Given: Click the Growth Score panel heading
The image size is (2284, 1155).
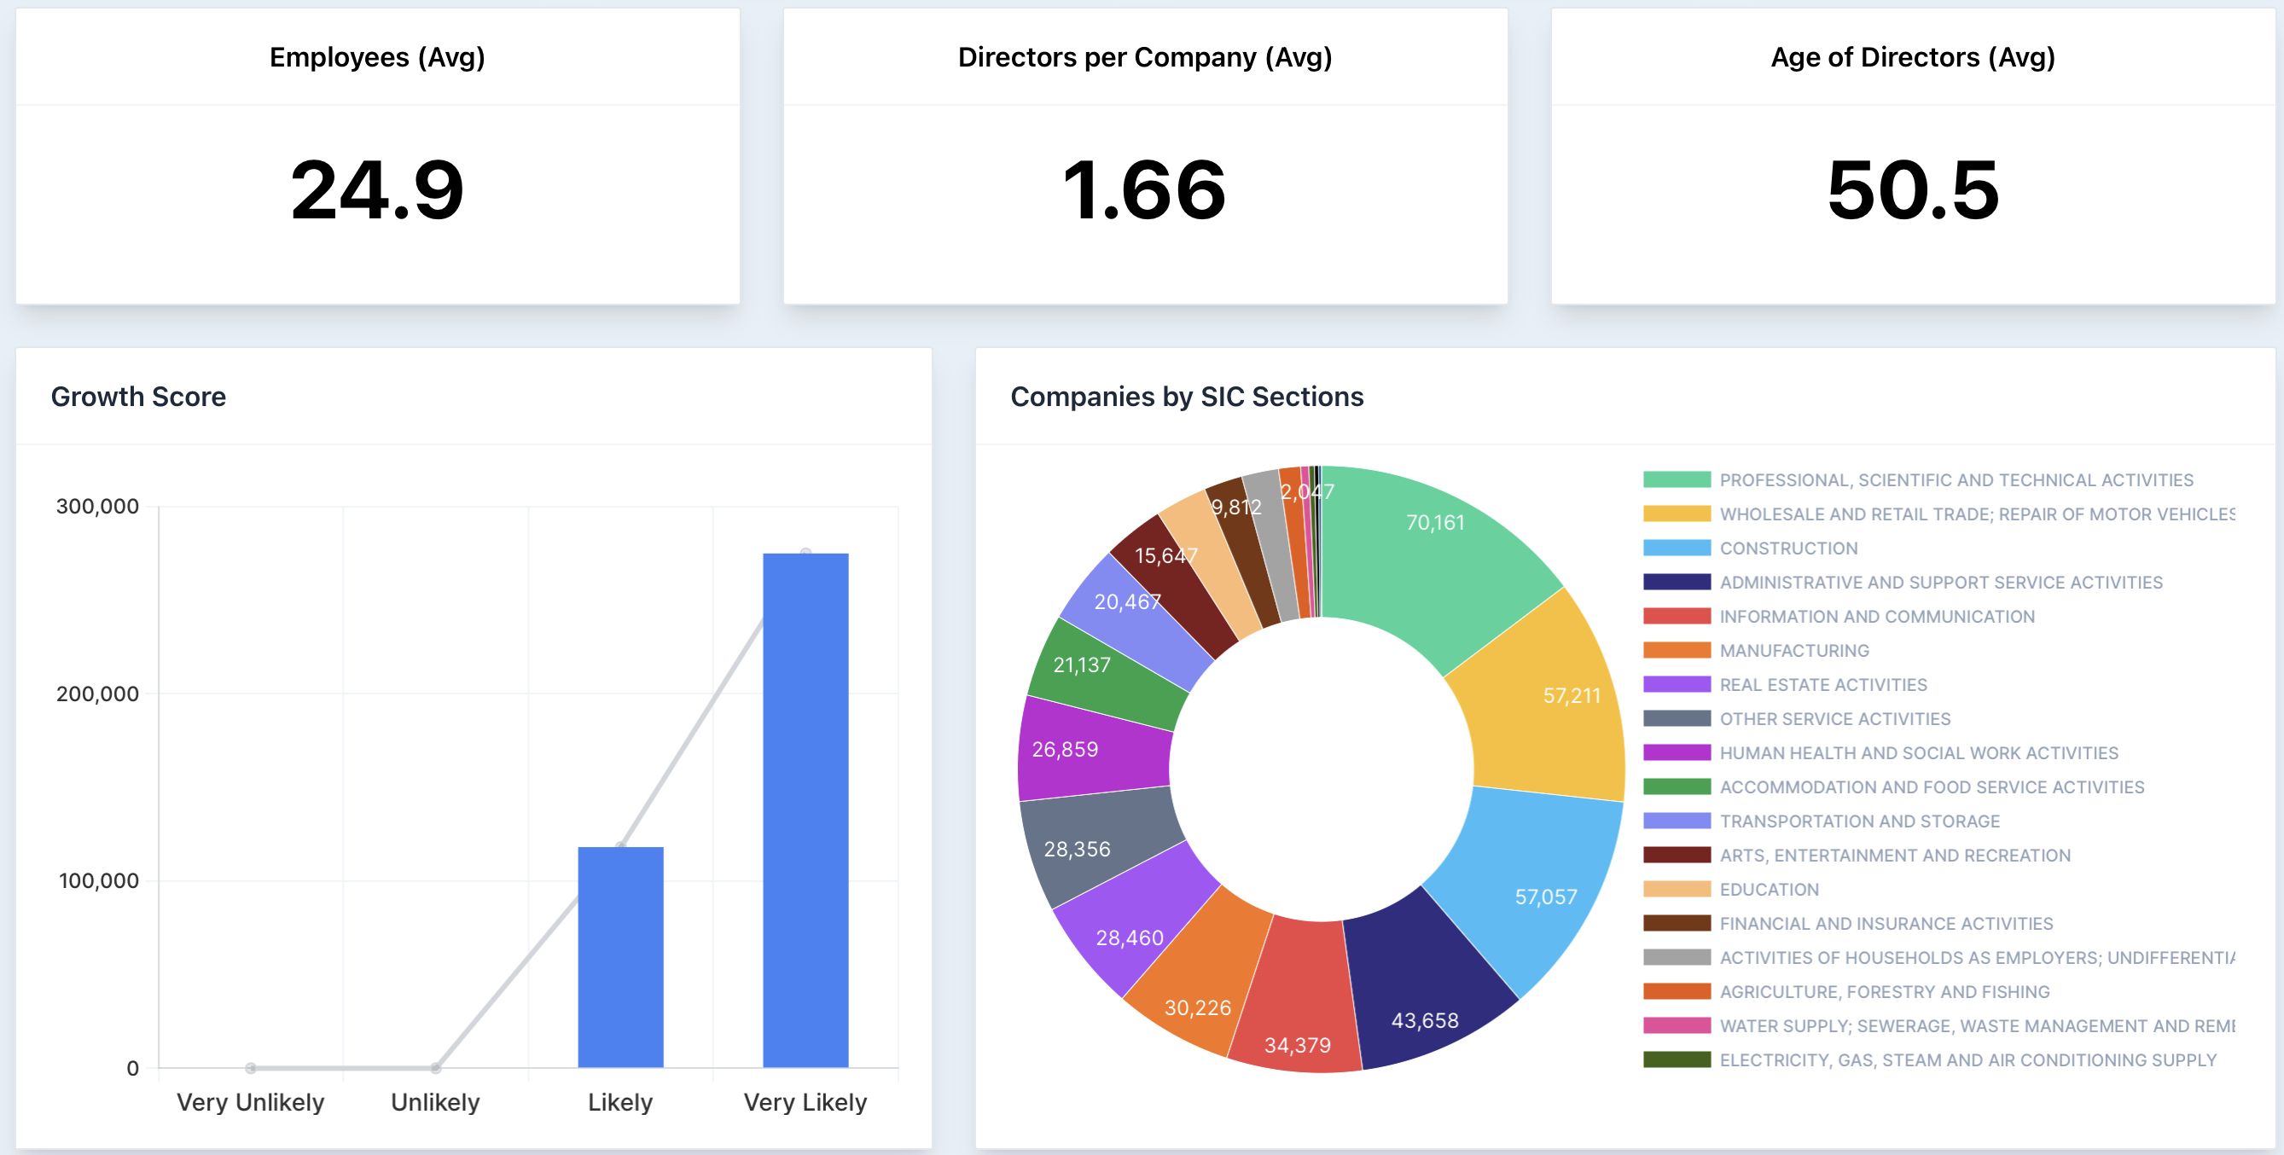Looking at the screenshot, I should pos(138,396).
